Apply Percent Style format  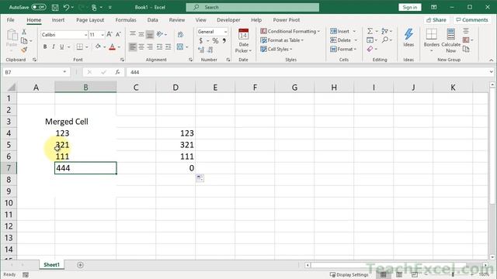click(215, 41)
